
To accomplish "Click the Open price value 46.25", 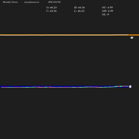I will click(x=53, y=8).
